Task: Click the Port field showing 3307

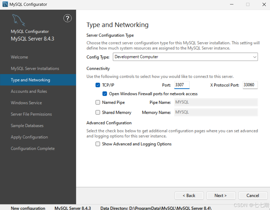Action: point(182,85)
